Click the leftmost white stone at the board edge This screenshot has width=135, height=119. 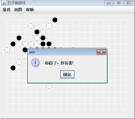tap(7, 50)
